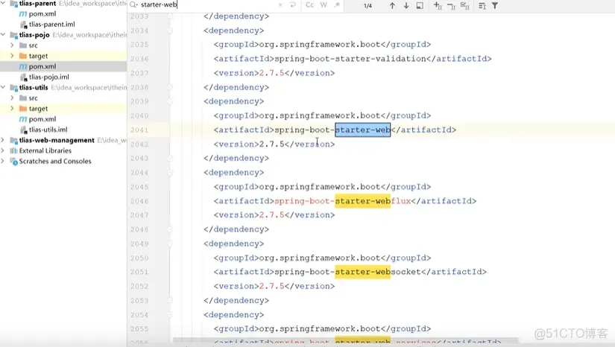The image size is (615, 347).
Task: Fold the dependency block at line 2054
Action: click(x=170, y=315)
